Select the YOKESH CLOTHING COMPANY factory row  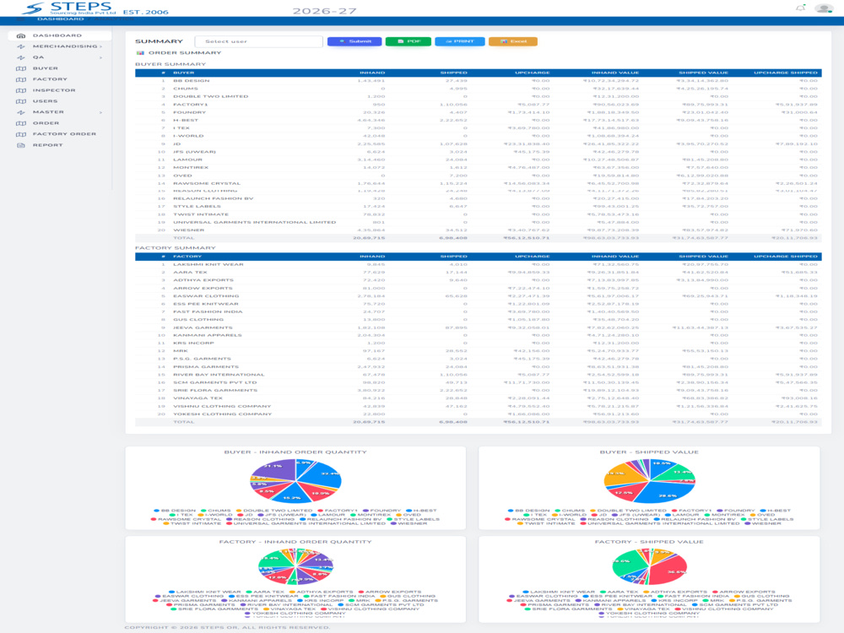tap(478, 414)
